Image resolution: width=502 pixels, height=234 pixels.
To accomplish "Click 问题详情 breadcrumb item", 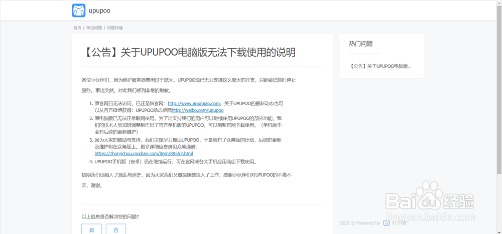I will pyautogui.click(x=114, y=28).
